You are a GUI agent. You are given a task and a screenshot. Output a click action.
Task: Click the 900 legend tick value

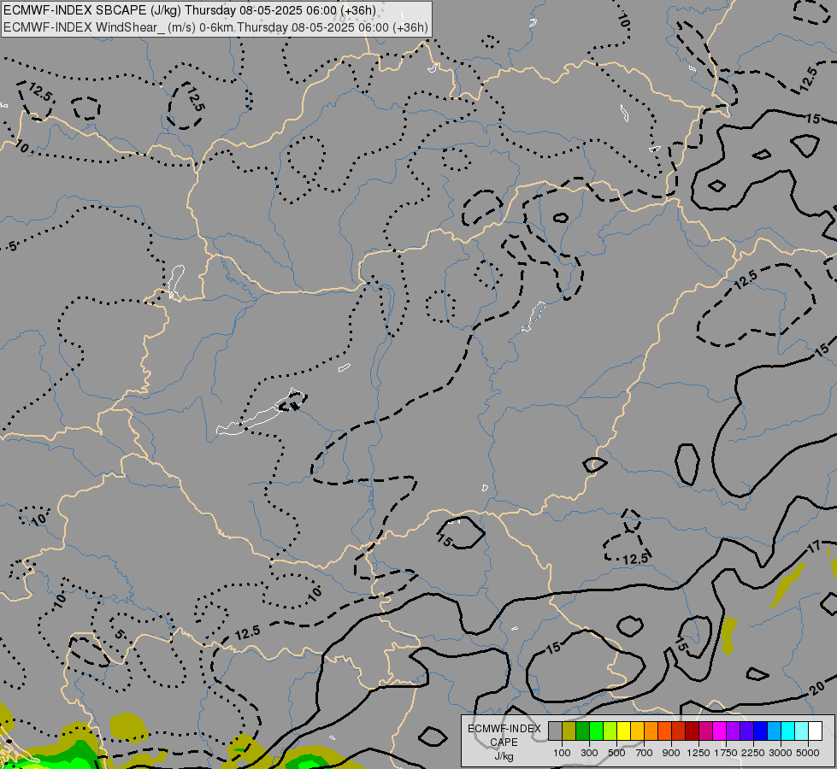(671, 753)
